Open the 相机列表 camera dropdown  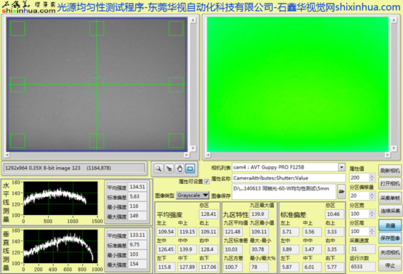click(x=342, y=167)
